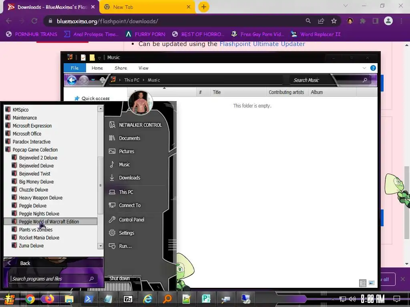Expand the Microsoft Office folder
Image resolution: width=410 pixels, height=307 pixels.
click(x=27, y=134)
